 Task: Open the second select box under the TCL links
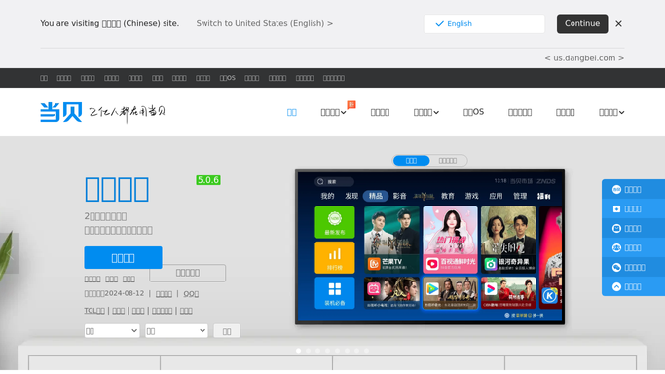click(x=176, y=331)
